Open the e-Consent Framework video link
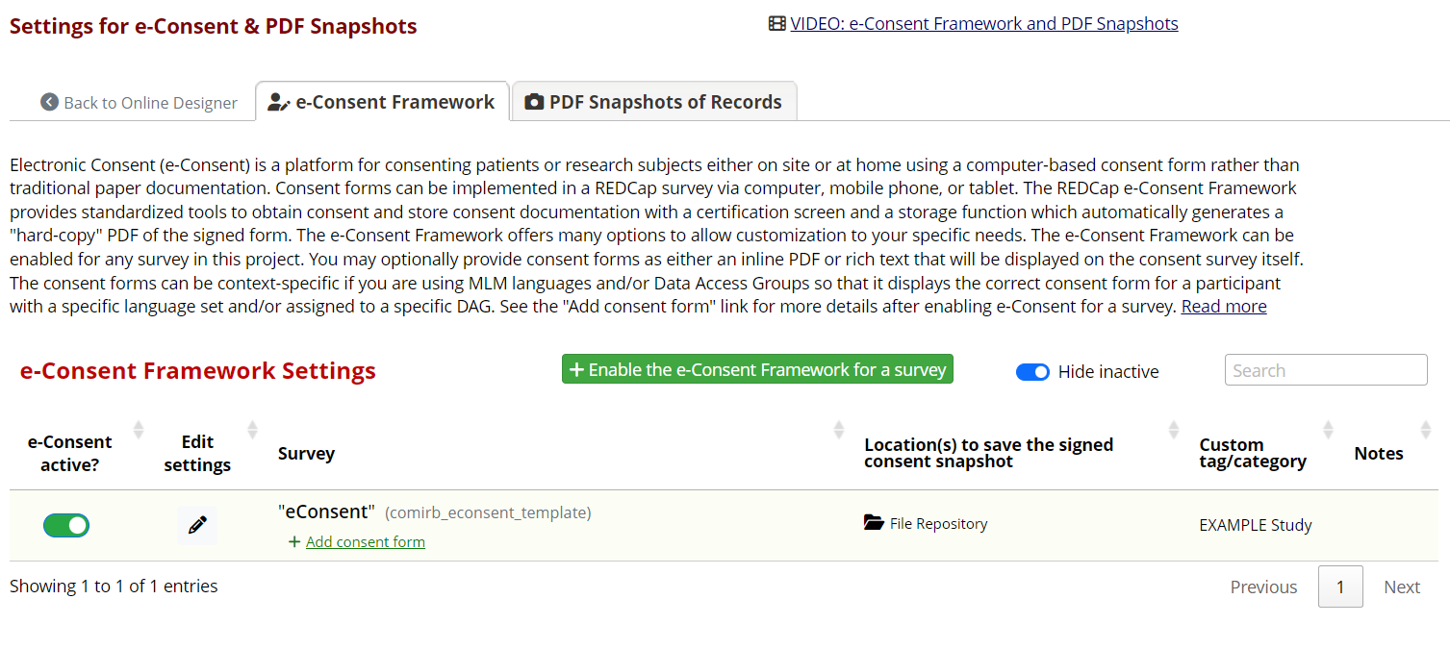 (x=984, y=22)
